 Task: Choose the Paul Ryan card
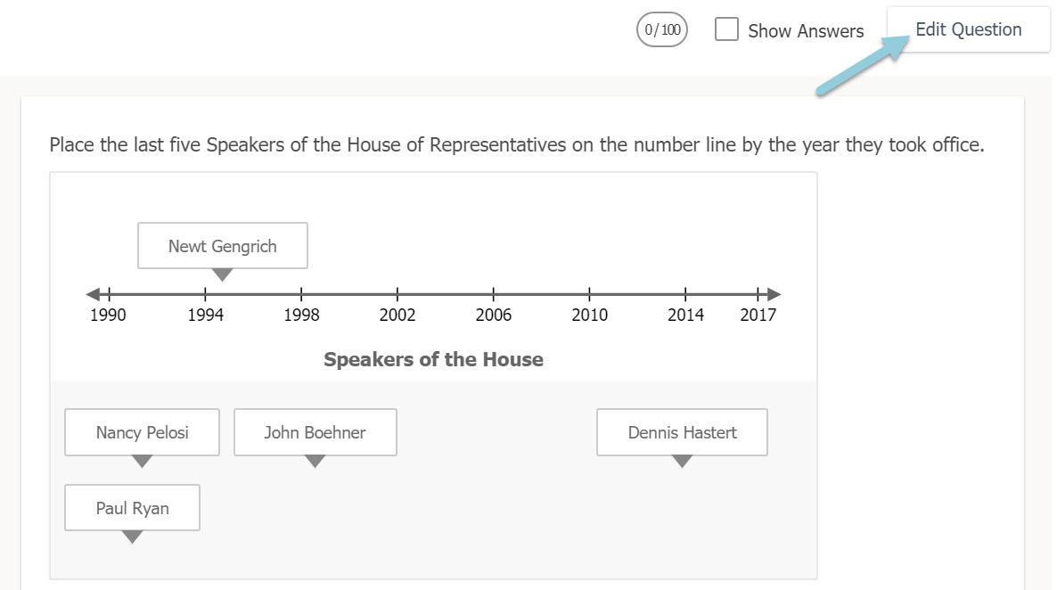click(132, 508)
